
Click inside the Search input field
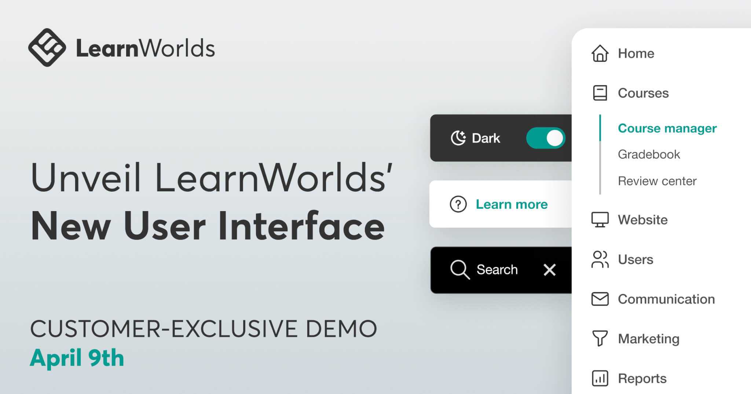(x=497, y=270)
